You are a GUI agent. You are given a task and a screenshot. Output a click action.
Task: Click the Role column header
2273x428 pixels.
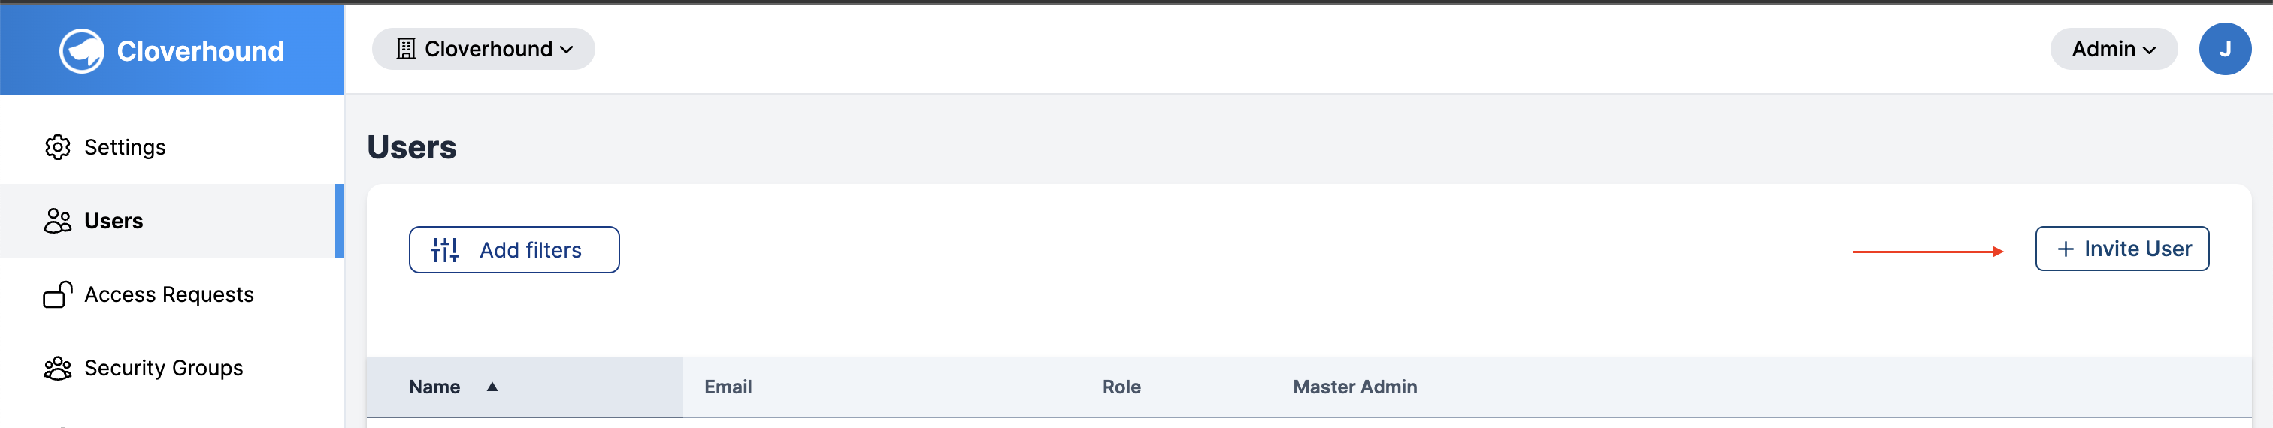click(x=1121, y=387)
